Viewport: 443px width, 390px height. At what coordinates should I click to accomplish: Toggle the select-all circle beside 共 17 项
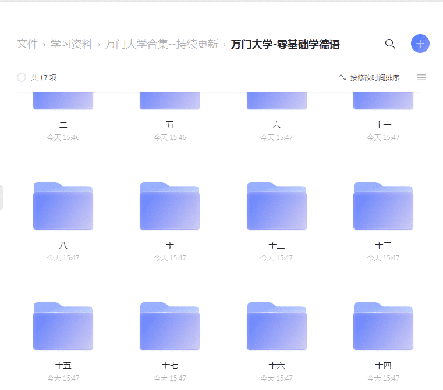pyautogui.click(x=22, y=77)
